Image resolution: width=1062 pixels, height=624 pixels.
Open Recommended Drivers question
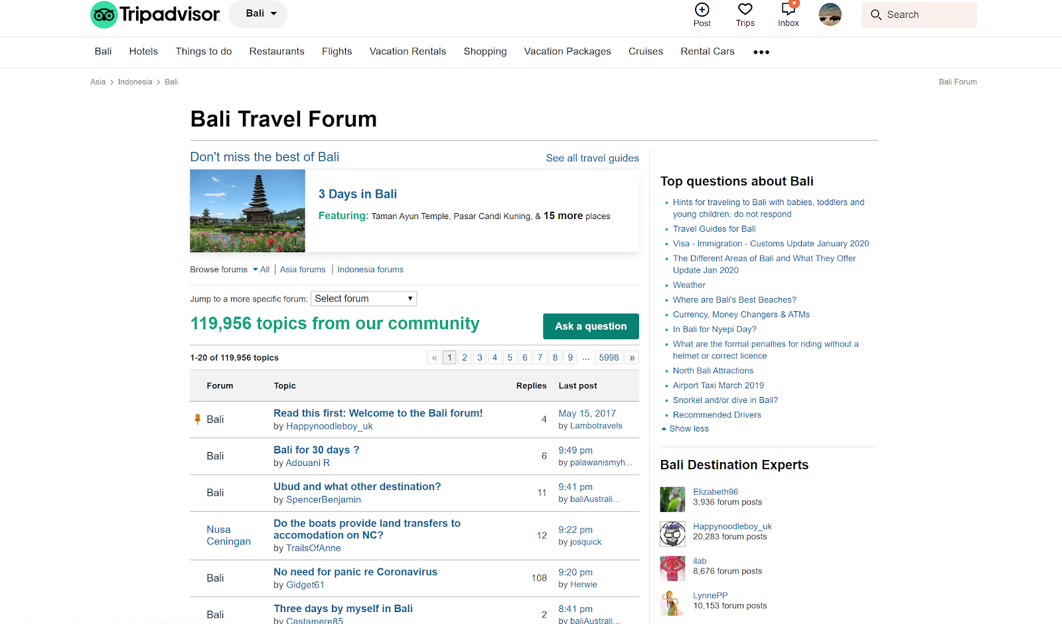(x=717, y=415)
